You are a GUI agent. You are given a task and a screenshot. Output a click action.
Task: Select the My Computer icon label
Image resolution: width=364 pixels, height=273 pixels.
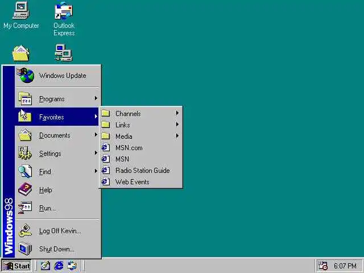point(21,26)
